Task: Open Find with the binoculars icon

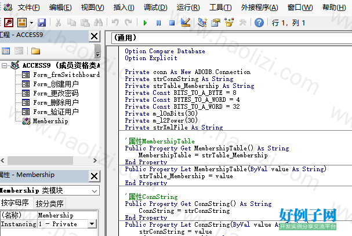Action: point(99,23)
